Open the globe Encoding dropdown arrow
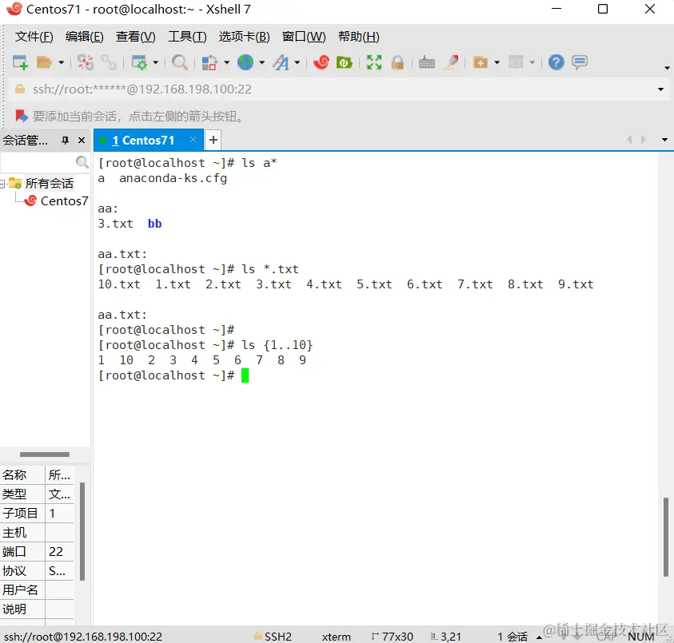 [x=261, y=63]
